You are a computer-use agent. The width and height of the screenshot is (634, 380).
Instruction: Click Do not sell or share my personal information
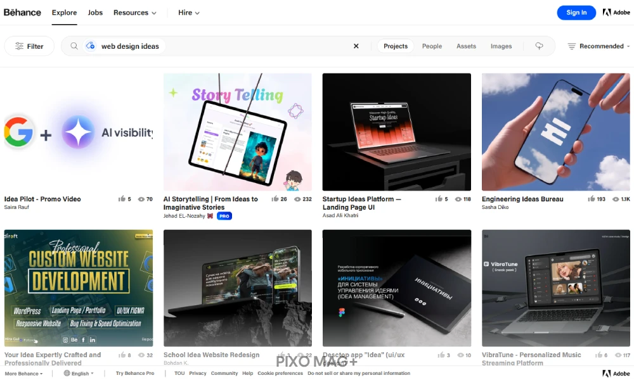coord(359,373)
